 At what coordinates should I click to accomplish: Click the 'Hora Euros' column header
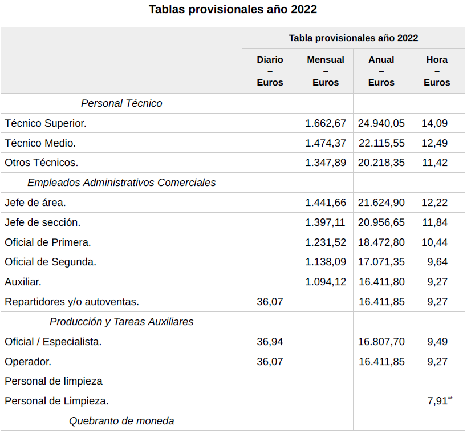437,71
